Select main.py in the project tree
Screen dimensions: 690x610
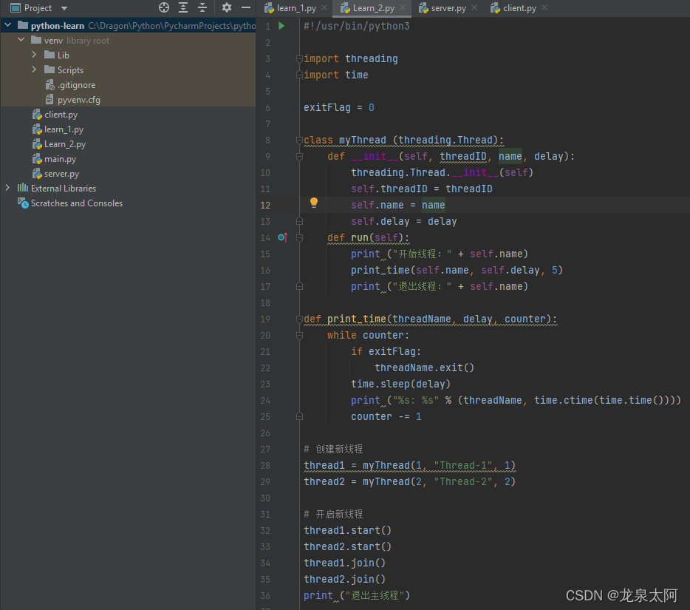(60, 159)
